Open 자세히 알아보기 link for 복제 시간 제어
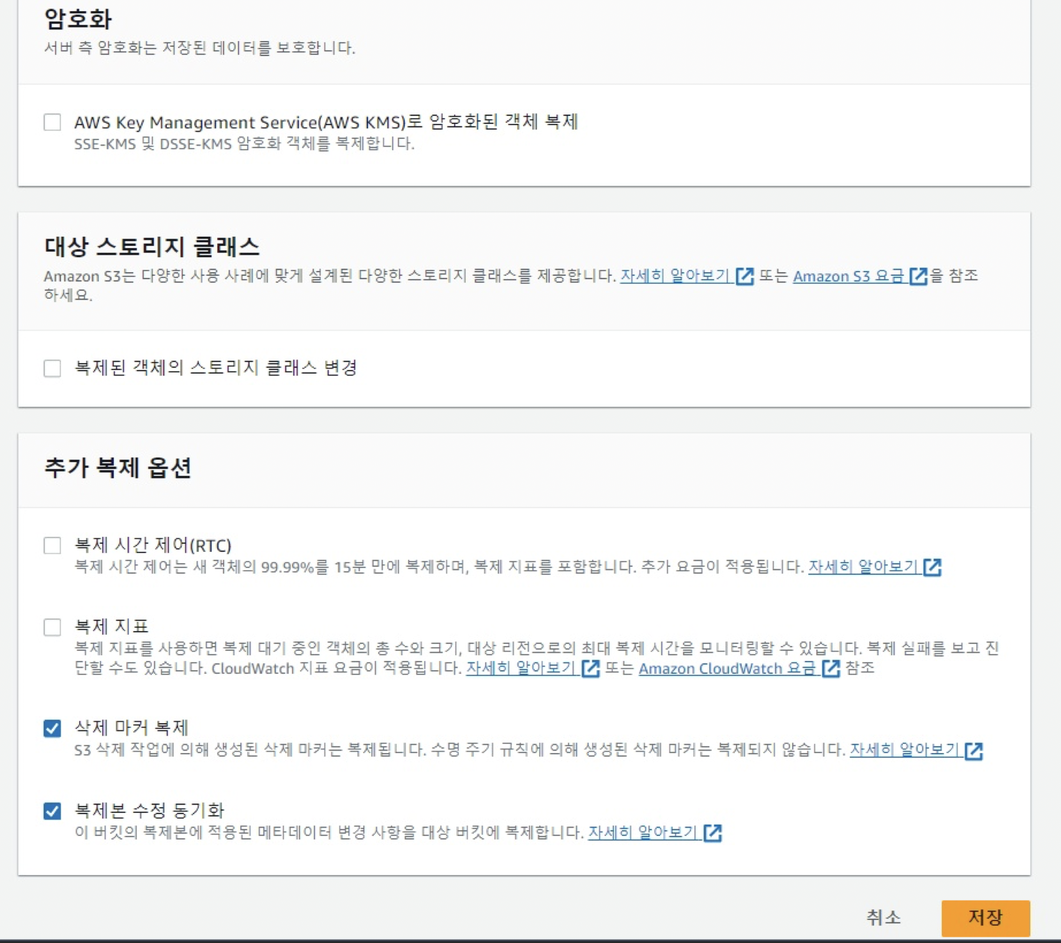Viewport: 1061px width, 943px height. tap(863, 567)
